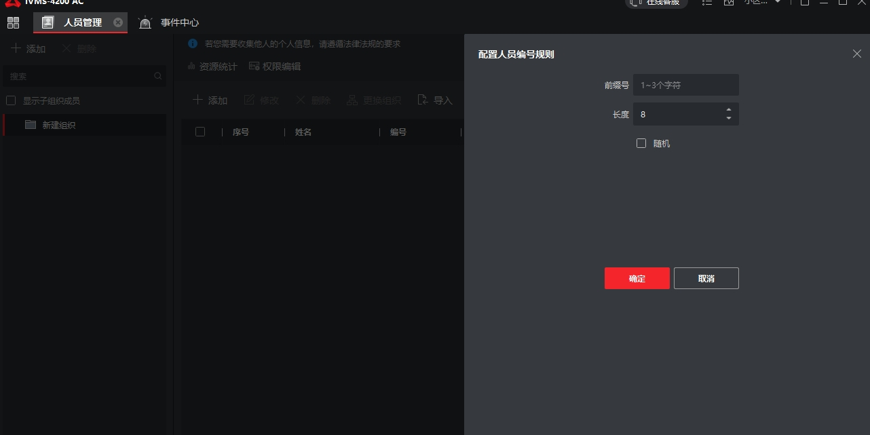Image resolution: width=870 pixels, height=435 pixels.
Task: Open the list icon in title bar
Action: tap(707, 3)
